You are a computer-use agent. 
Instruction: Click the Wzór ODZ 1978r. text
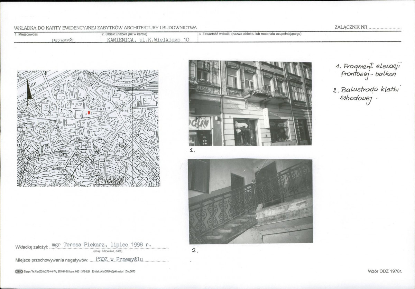click(x=385, y=271)
